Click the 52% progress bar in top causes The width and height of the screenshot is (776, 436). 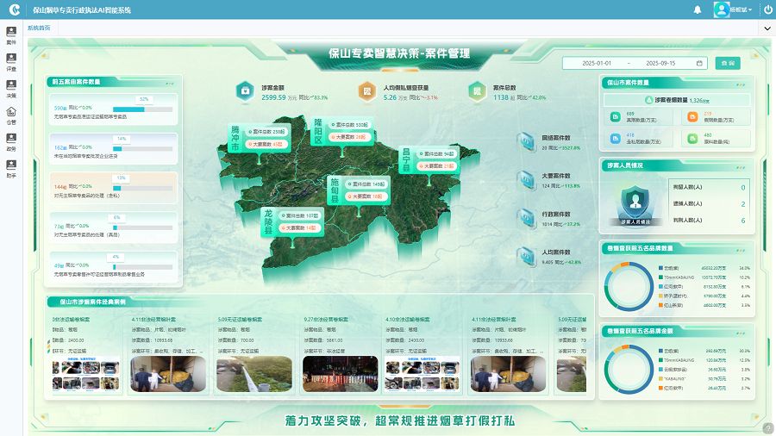pos(143,108)
